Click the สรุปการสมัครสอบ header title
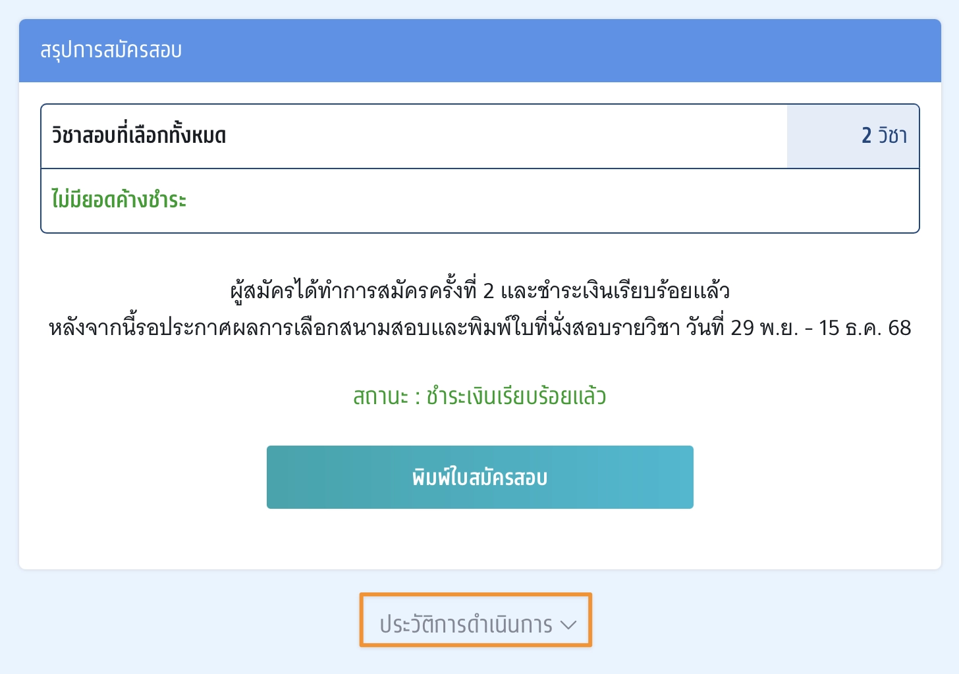The image size is (959, 674). [x=111, y=51]
